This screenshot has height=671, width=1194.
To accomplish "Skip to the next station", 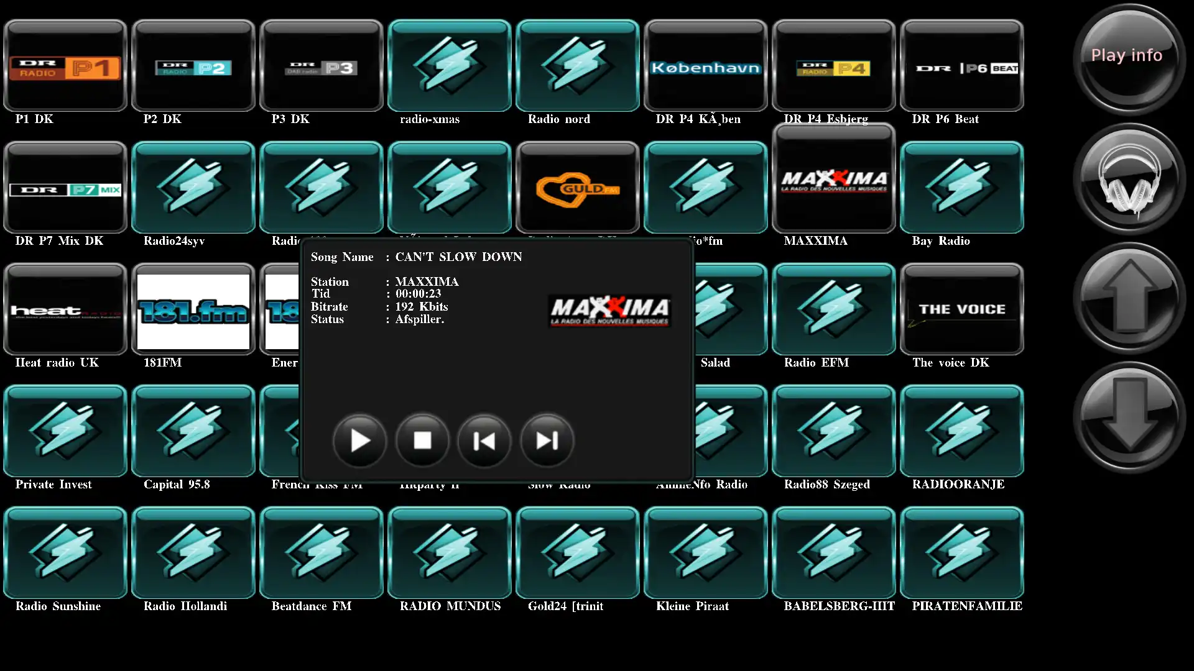I will 547,440.
